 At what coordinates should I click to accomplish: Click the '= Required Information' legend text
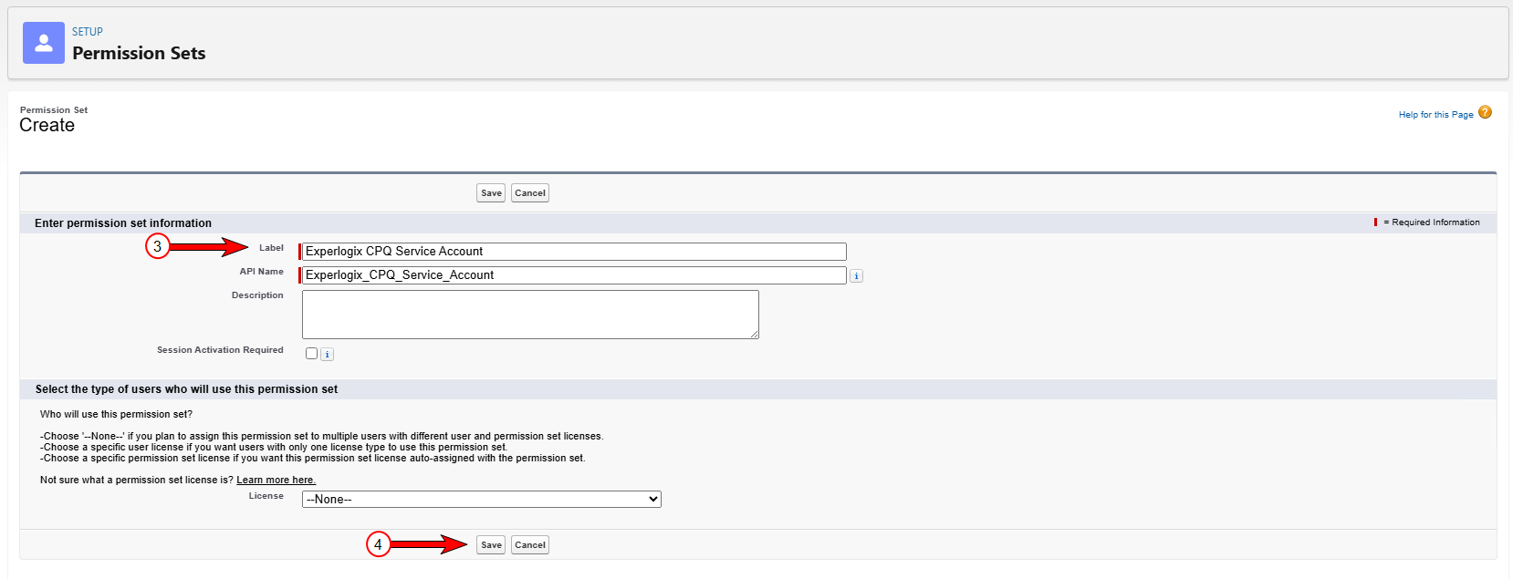click(1431, 222)
